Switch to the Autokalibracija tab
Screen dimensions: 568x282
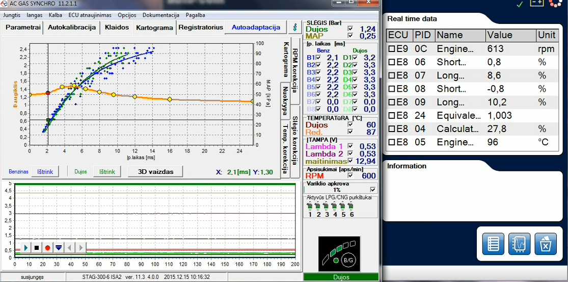tap(72, 27)
